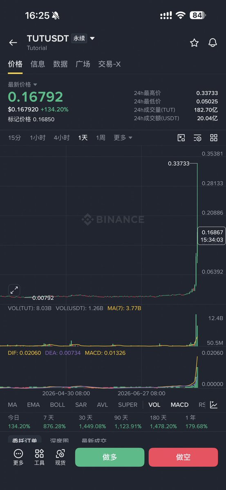Toggle the BOLL indicator
Image resolution: width=226 pixels, height=490 pixels.
point(58,405)
